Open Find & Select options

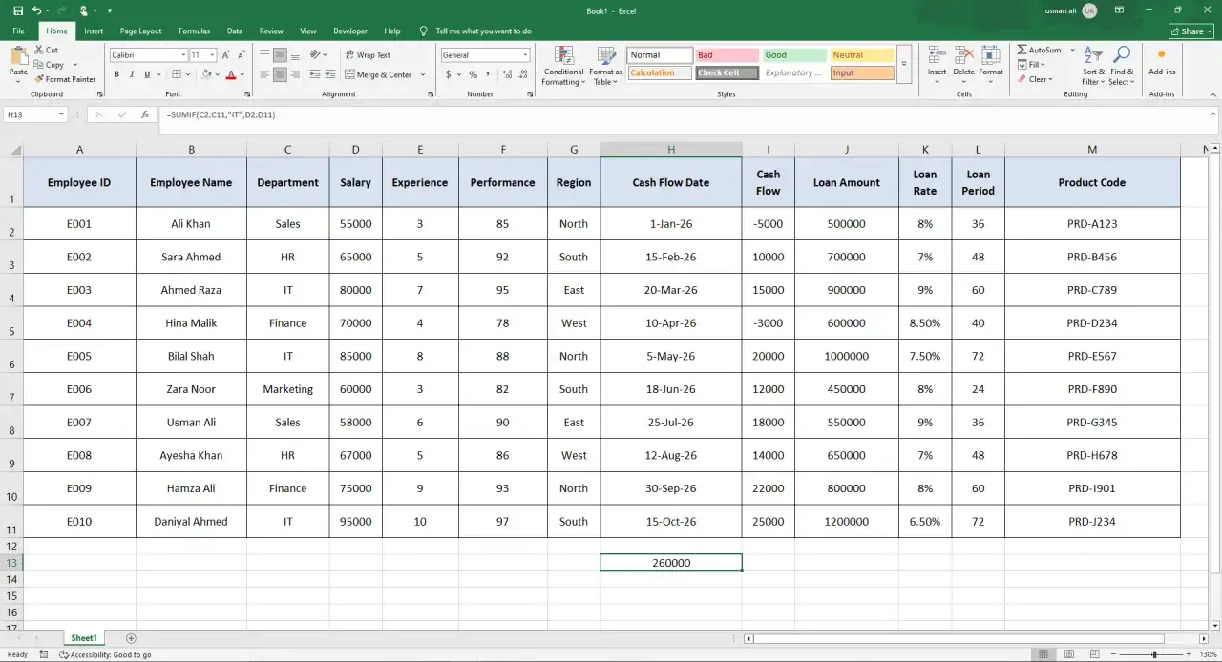point(1122,65)
